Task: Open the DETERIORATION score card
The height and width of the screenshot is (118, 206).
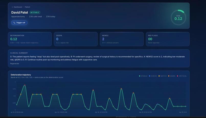Action: (30, 39)
